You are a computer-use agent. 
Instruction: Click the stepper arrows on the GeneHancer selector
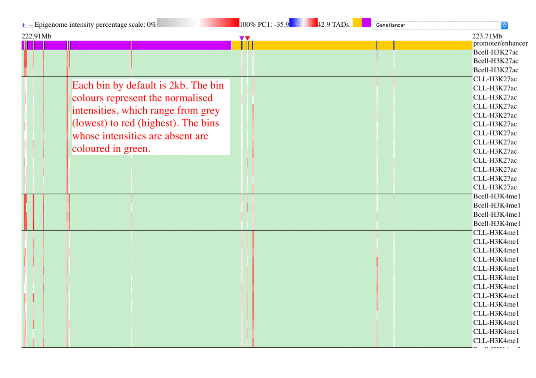(x=504, y=25)
